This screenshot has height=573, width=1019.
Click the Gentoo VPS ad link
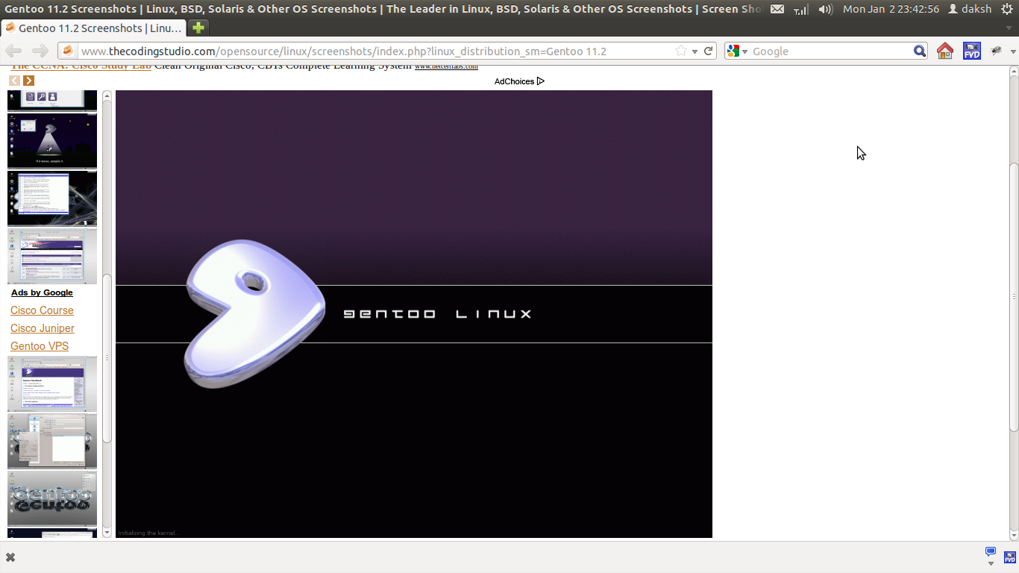[x=40, y=346]
